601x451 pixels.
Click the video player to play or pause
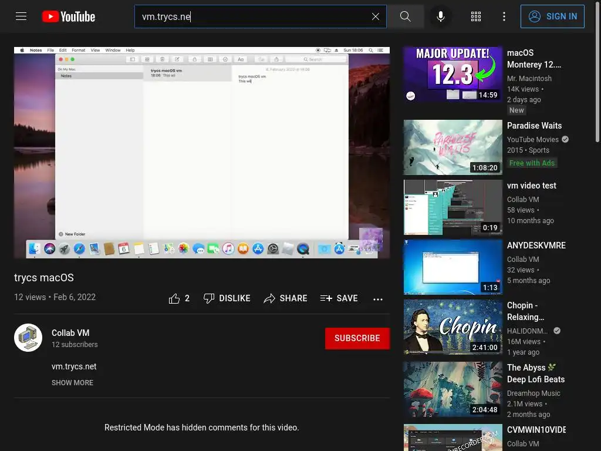click(x=202, y=153)
